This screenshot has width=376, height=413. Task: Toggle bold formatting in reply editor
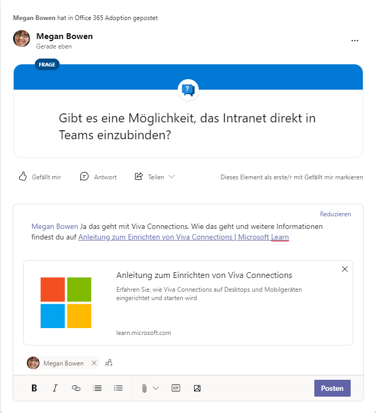[34, 388]
